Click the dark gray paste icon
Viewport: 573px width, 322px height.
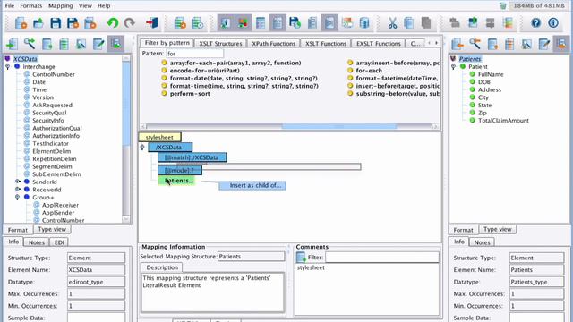pyautogui.click(x=426, y=23)
